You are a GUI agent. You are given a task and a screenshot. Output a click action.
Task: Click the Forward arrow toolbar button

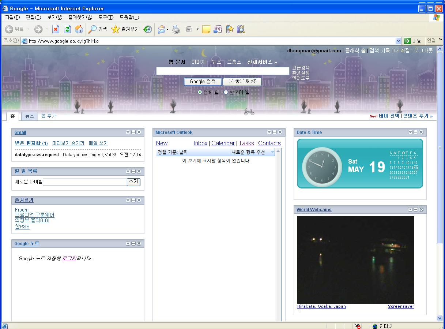pyautogui.click(x=38, y=29)
